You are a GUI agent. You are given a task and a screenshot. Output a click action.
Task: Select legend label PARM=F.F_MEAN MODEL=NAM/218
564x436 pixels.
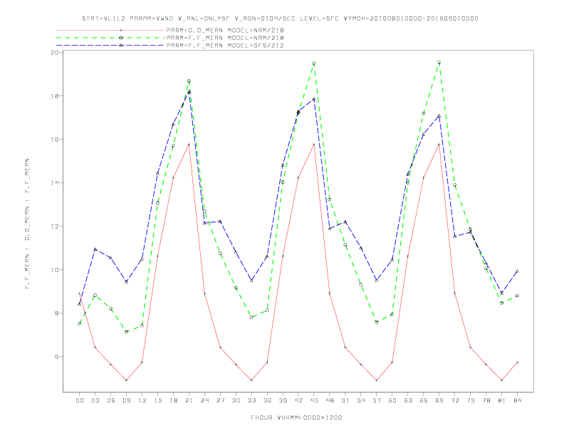pos(225,38)
